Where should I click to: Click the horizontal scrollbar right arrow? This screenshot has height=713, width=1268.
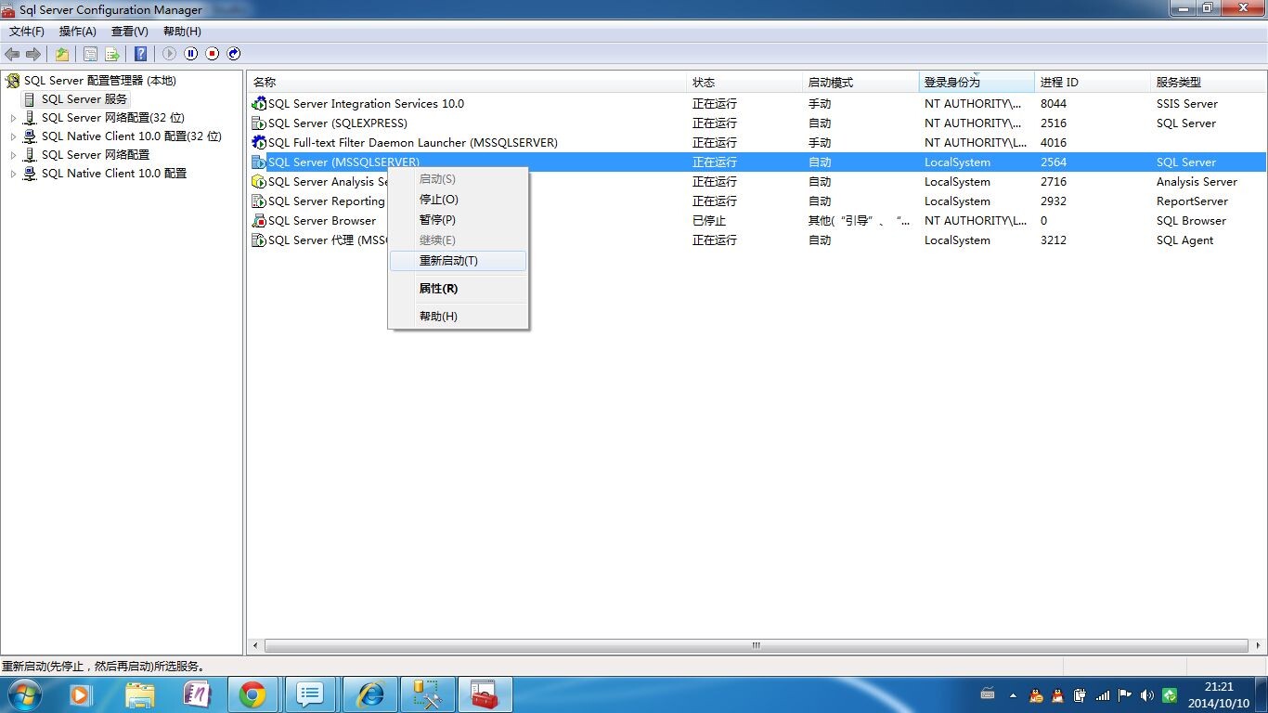(1257, 645)
